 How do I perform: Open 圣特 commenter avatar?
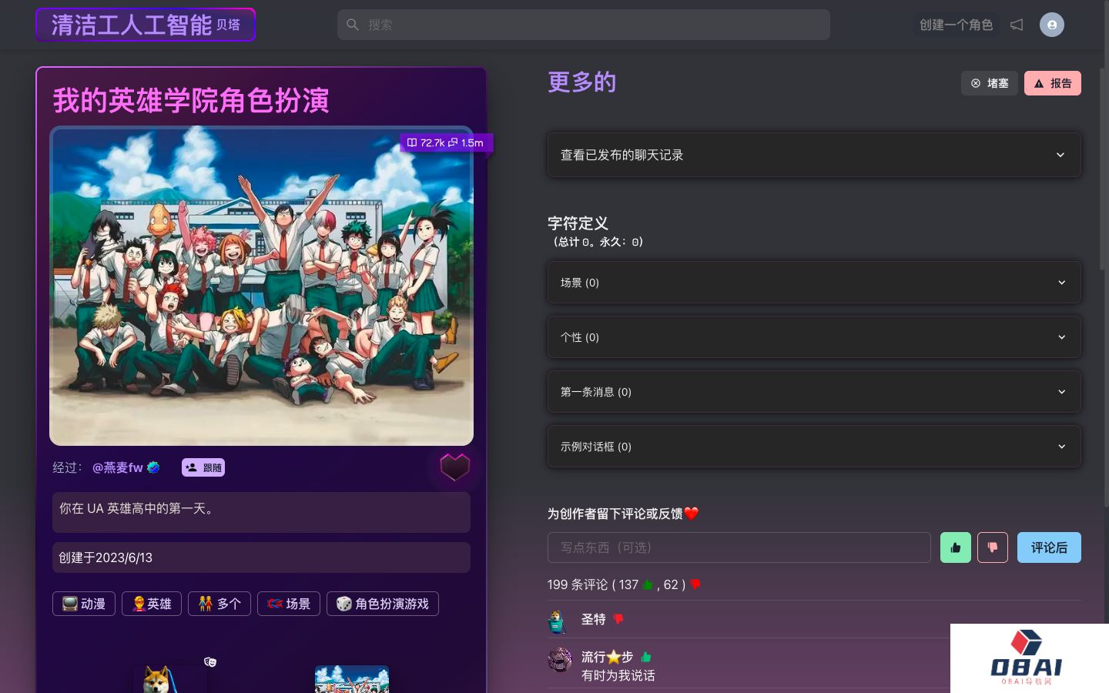[558, 621]
